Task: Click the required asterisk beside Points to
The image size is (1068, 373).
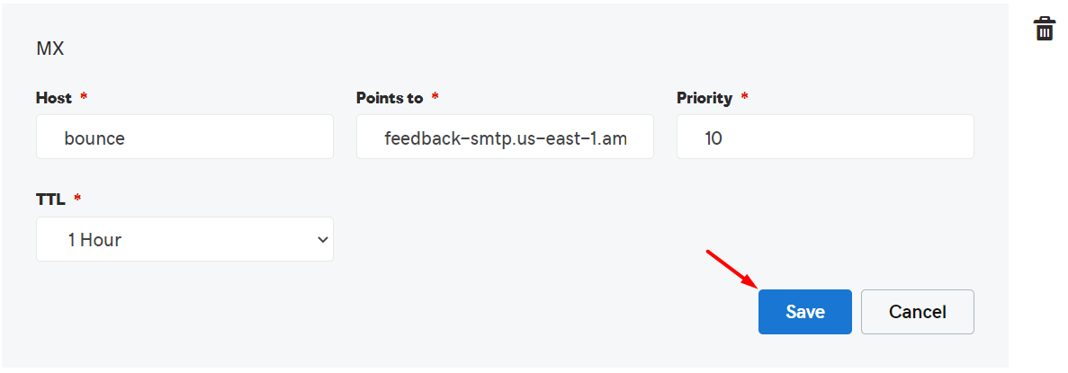Action: point(435,96)
